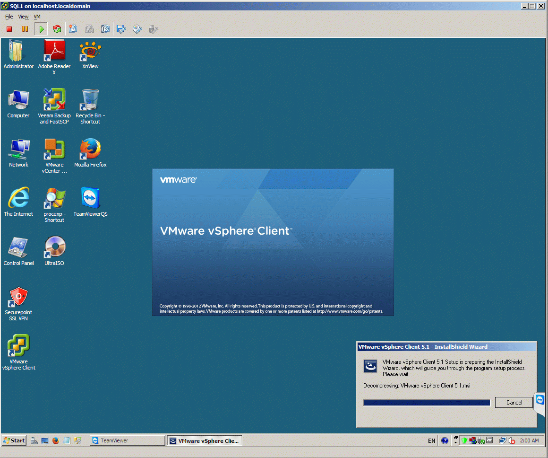Click the Revert to Snapshot toolbar icon
548x458 pixels.
[x=89, y=29]
